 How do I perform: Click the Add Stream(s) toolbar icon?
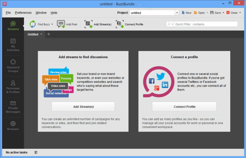tap(88, 24)
